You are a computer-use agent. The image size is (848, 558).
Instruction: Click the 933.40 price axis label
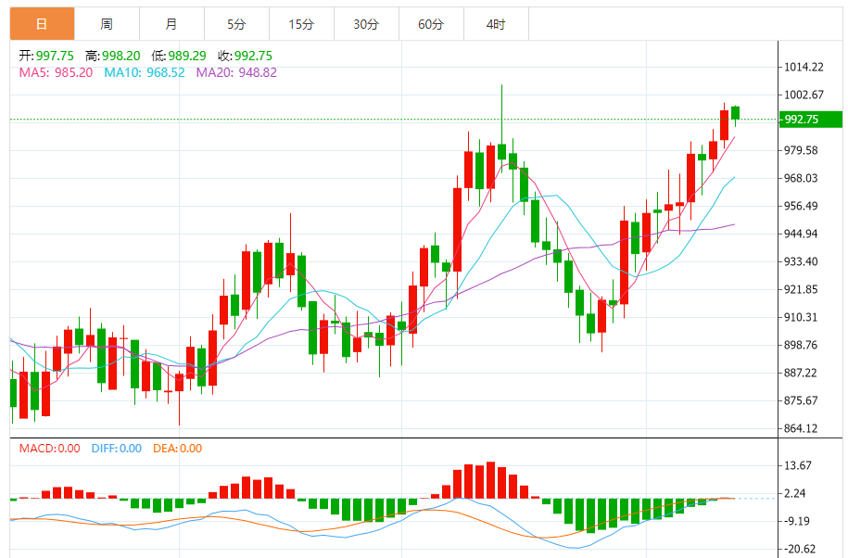click(x=802, y=261)
